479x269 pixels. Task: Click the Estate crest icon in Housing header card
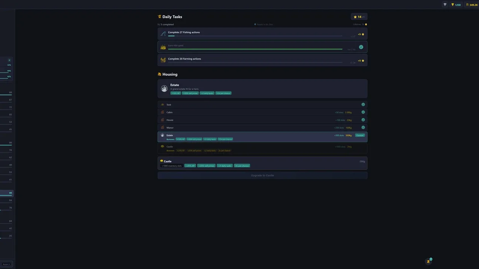[x=164, y=89]
